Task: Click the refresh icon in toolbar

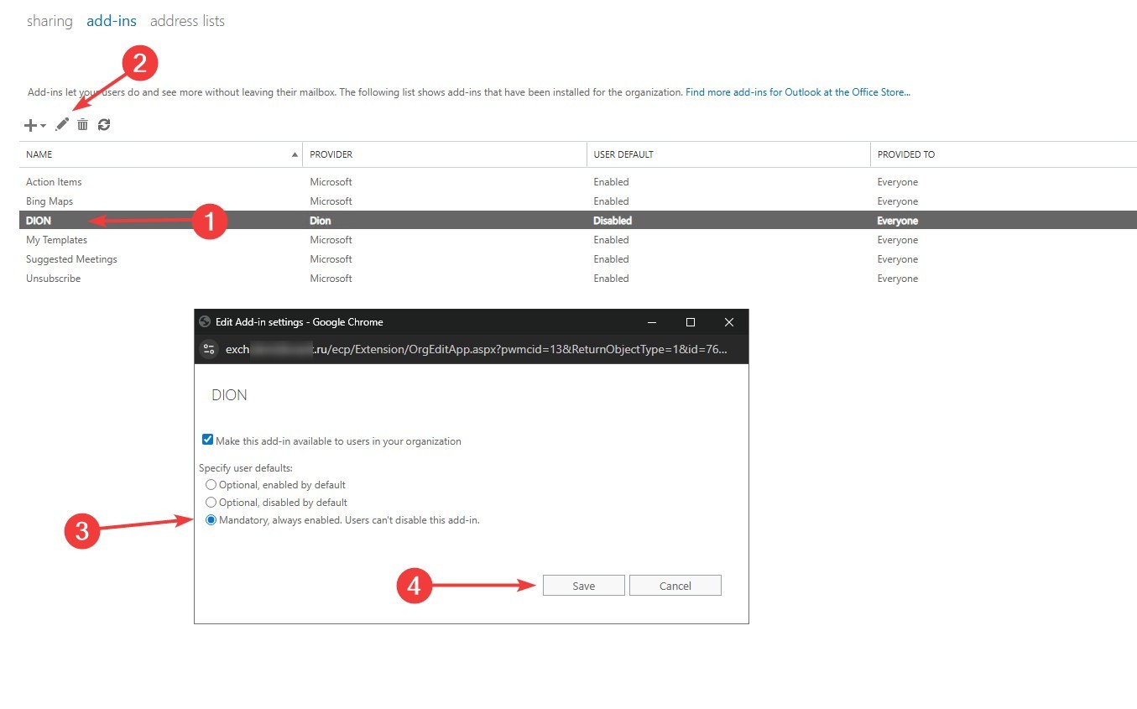Action: tap(104, 125)
